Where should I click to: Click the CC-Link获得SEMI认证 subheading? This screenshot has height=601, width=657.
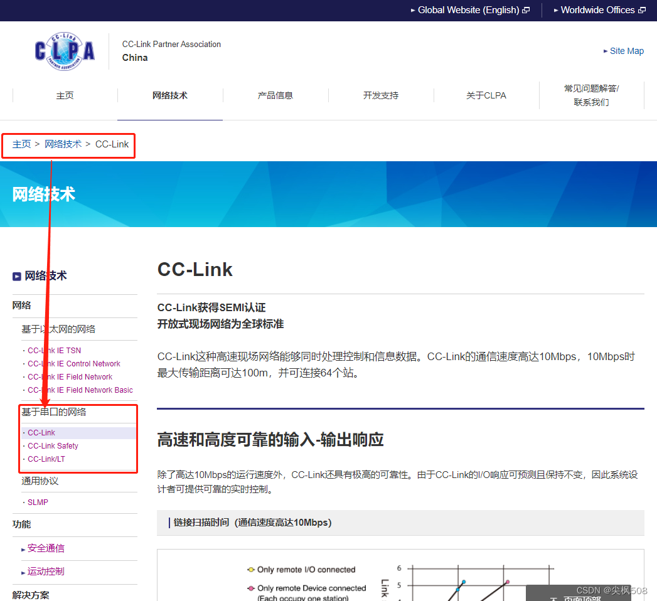211,307
